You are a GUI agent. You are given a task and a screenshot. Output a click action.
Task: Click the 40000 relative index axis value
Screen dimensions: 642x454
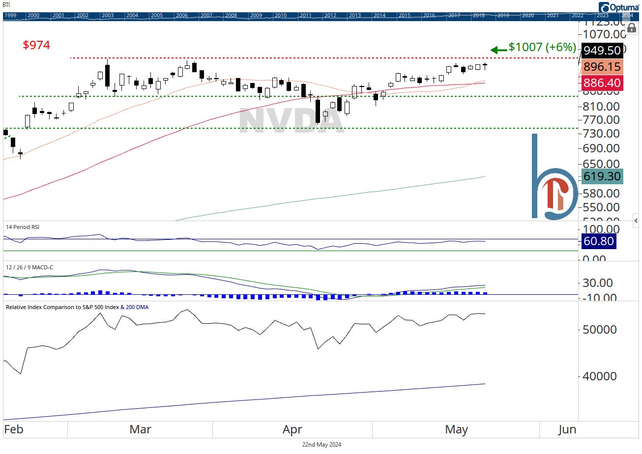pos(600,376)
